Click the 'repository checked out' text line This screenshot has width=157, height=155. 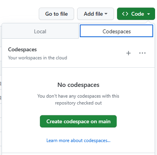pos(78,103)
